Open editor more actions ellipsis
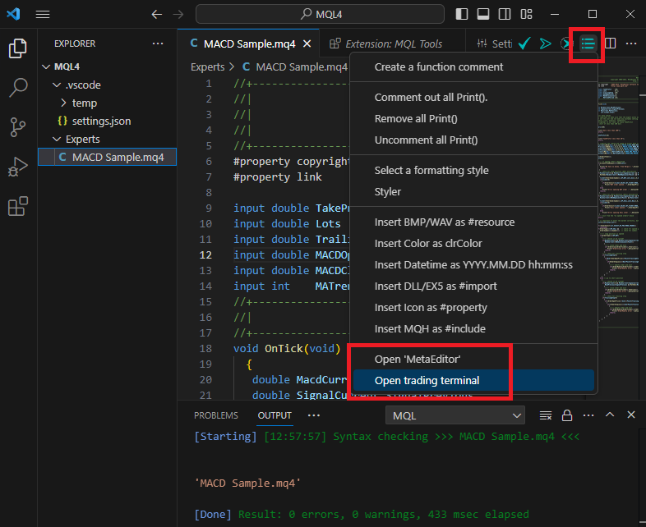This screenshot has height=527, width=646. click(x=631, y=44)
